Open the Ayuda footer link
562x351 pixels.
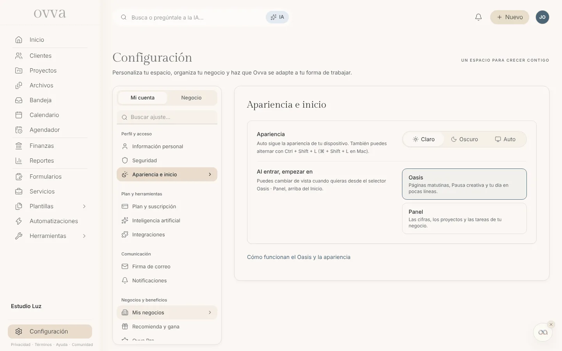(x=62, y=345)
